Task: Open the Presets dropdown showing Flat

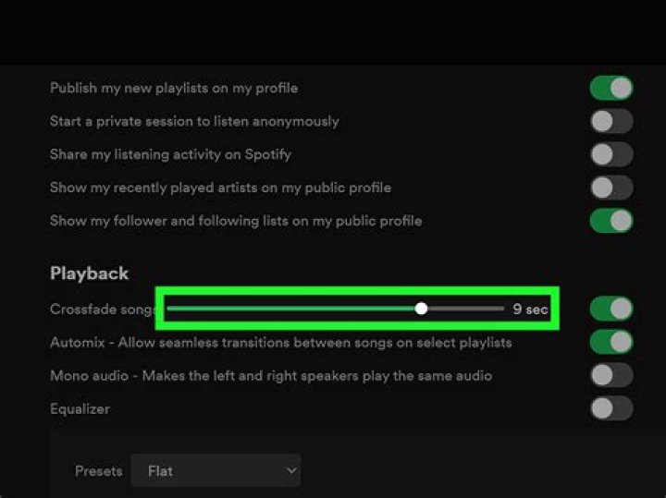Action: 216,471
